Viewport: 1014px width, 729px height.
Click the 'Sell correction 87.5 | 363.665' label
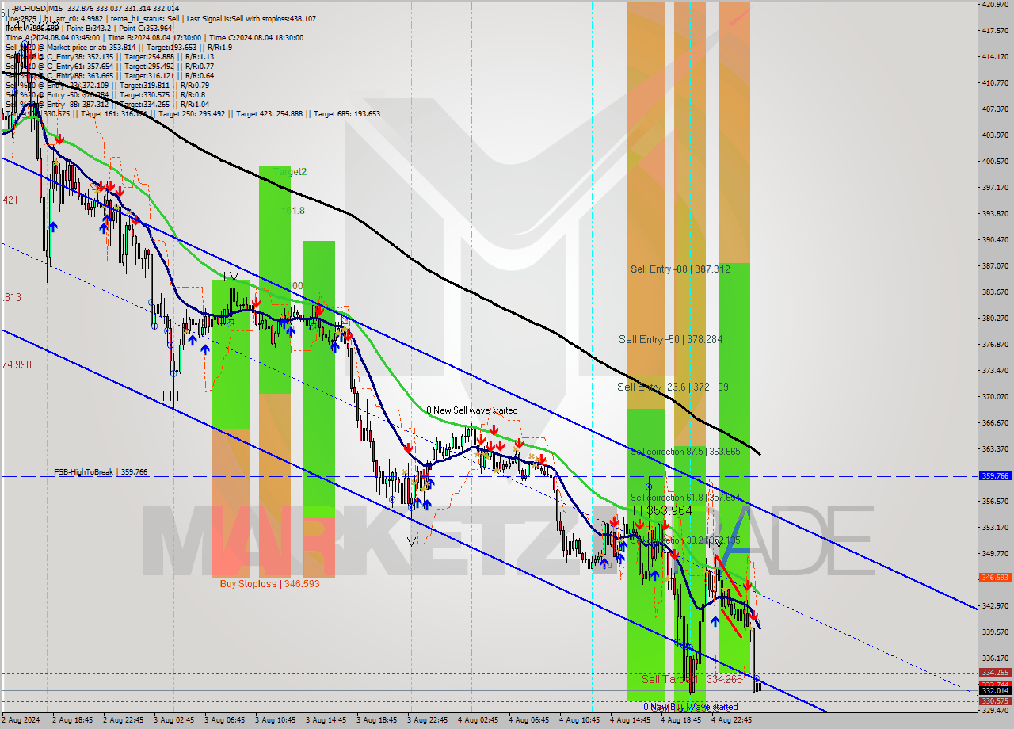[685, 452]
